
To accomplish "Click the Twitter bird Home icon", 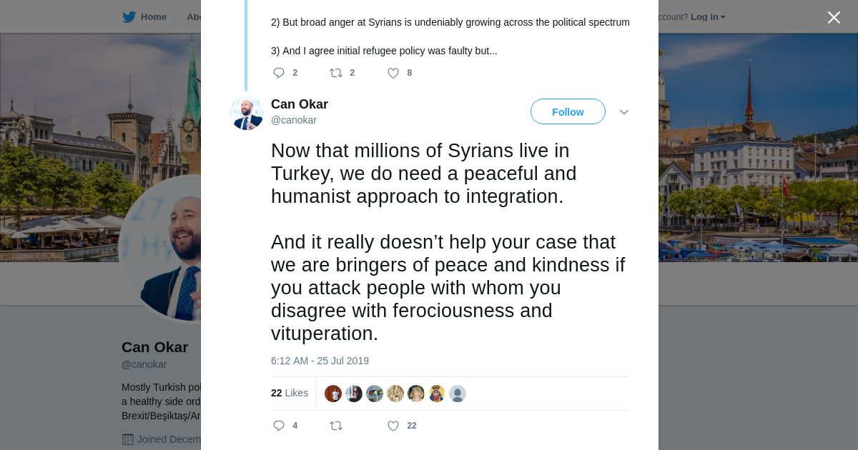I will pos(129,17).
